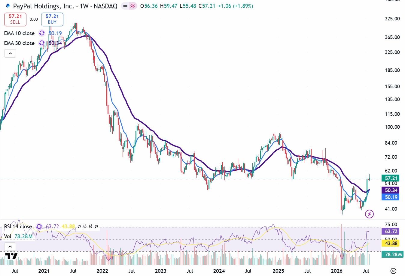Image resolution: width=405 pixels, height=276 pixels.
Task: Click the 225.00 price scale label
Action: click(x=392, y=52)
